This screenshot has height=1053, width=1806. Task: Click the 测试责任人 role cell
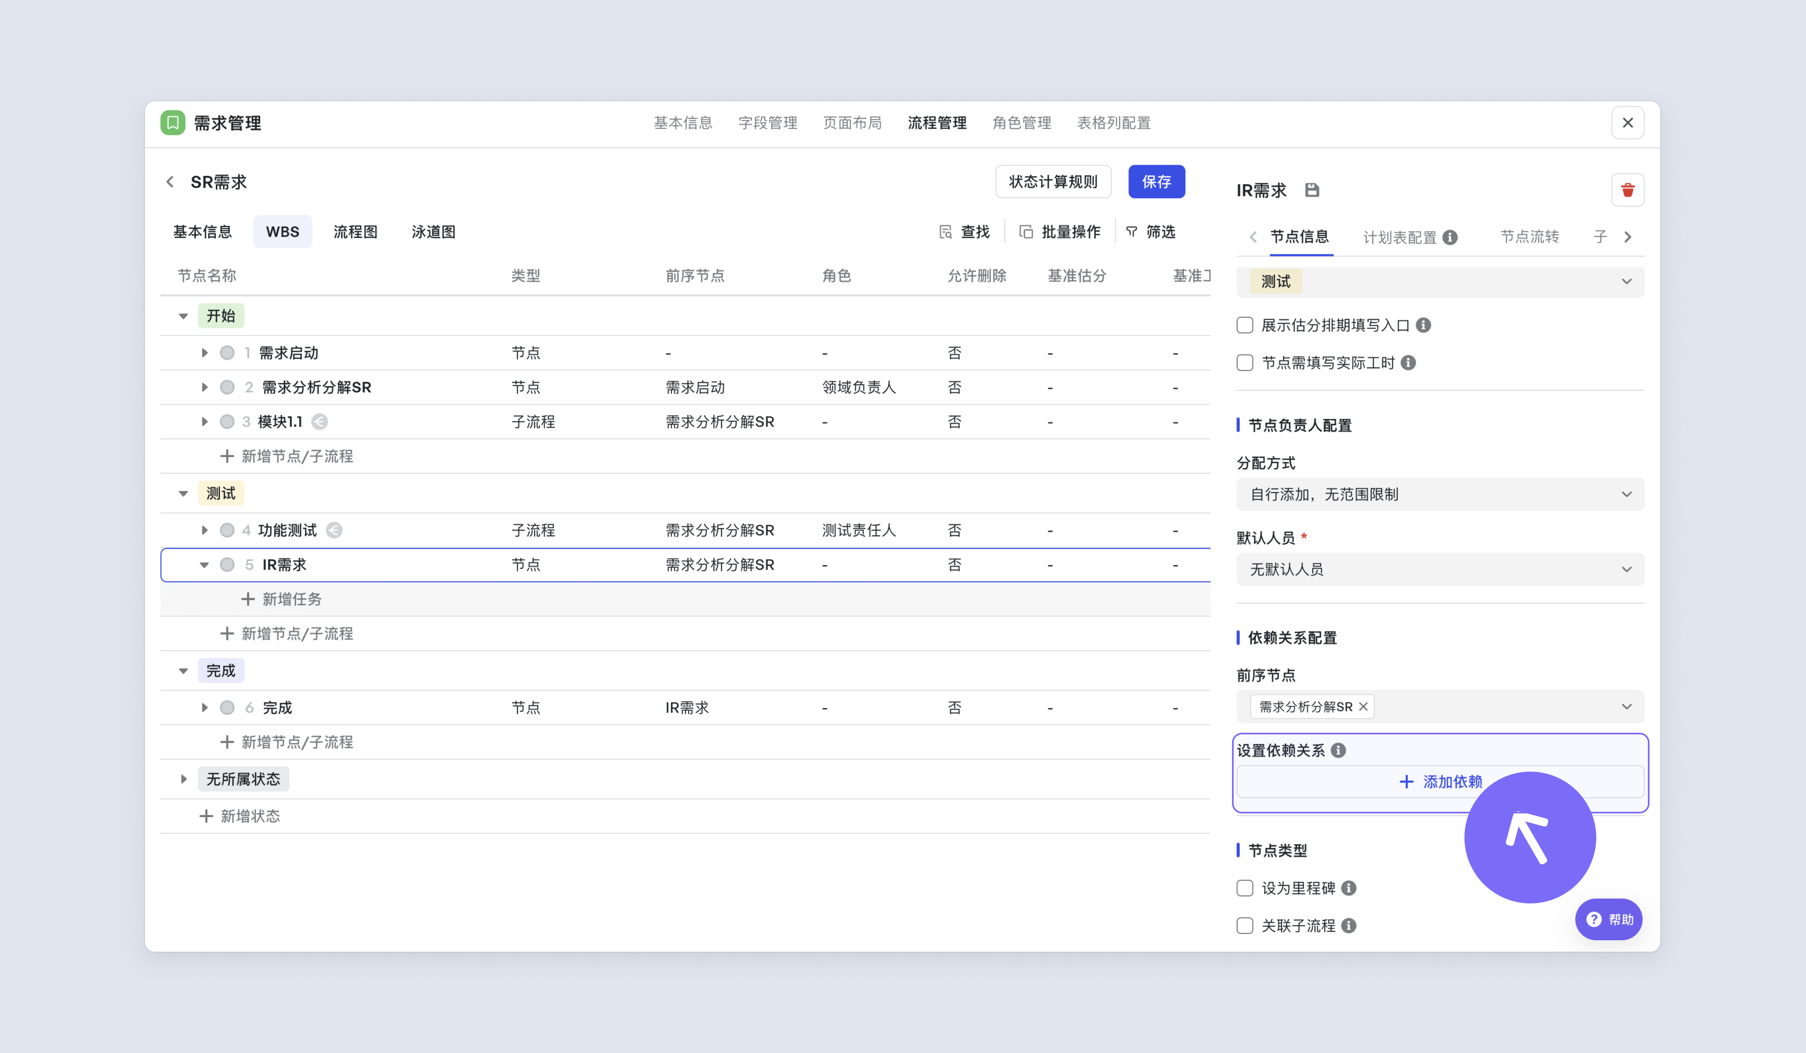click(859, 530)
